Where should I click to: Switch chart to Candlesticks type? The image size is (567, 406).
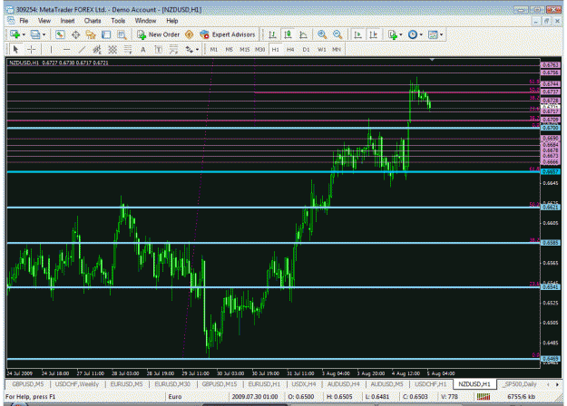288,34
